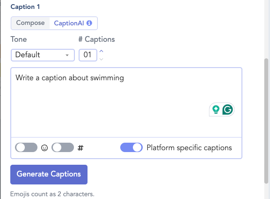Click into the caption prompt text area
The image size is (270, 199).
click(x=126, y=102)
